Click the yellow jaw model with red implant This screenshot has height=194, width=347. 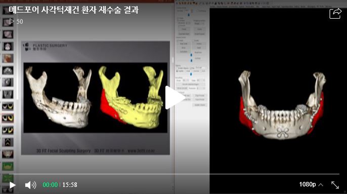coord(132,97)
